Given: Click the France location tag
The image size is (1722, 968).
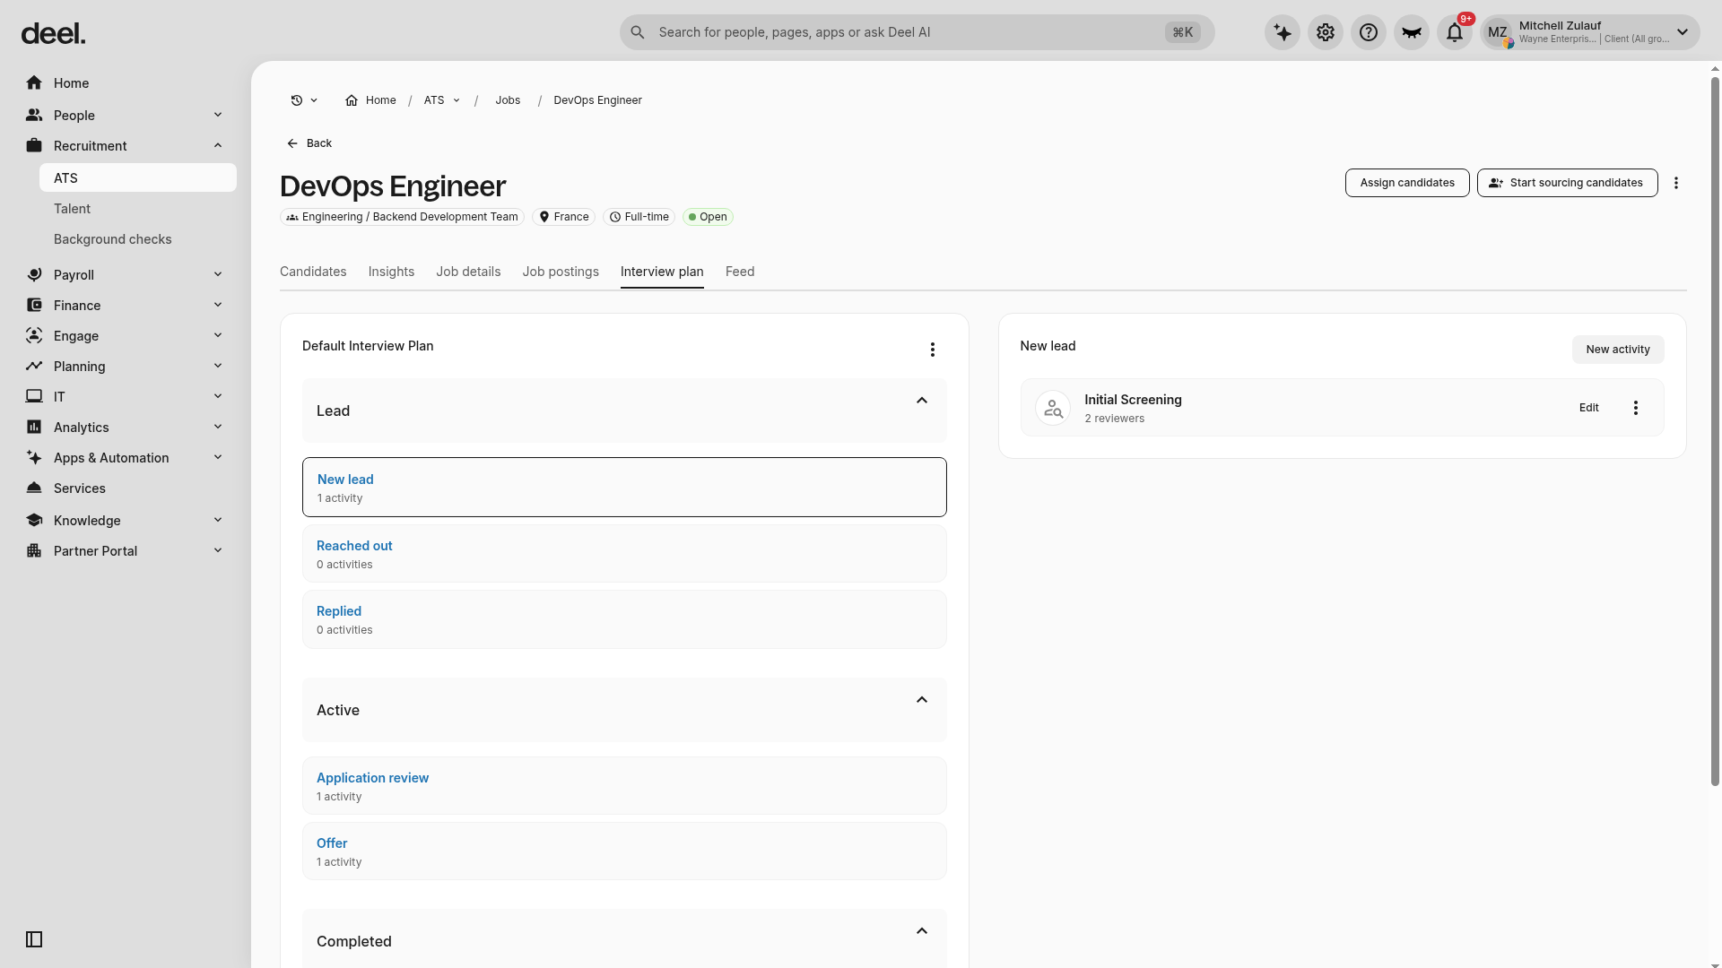Looking at the screenshot, I should 563,217.
